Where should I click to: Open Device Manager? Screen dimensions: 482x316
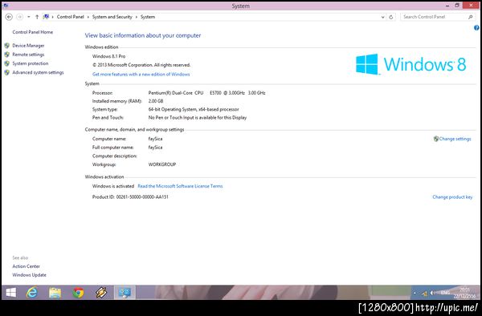(x=28, y=46)
